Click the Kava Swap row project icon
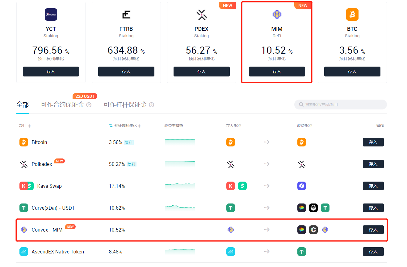This screenshot has width=407, height=267. point(27,186)
